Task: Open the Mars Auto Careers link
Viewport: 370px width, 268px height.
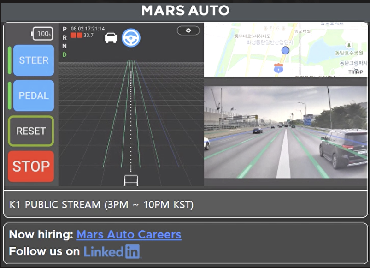Action: pyautogui.click(x=129, y=234)
